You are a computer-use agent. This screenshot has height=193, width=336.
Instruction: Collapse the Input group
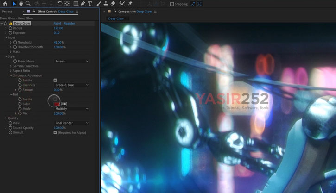click(6, 37)
